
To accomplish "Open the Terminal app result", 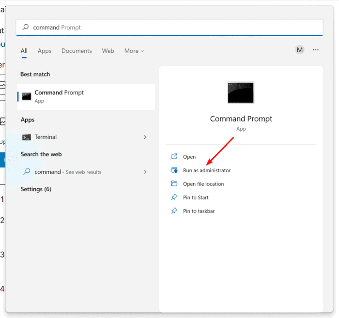I will [86, 137].
